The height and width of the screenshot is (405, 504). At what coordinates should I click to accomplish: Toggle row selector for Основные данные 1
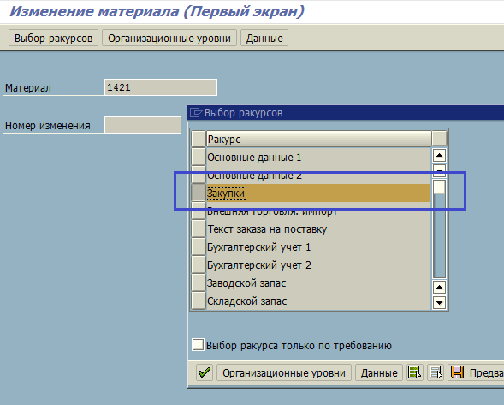pos(199,157)
